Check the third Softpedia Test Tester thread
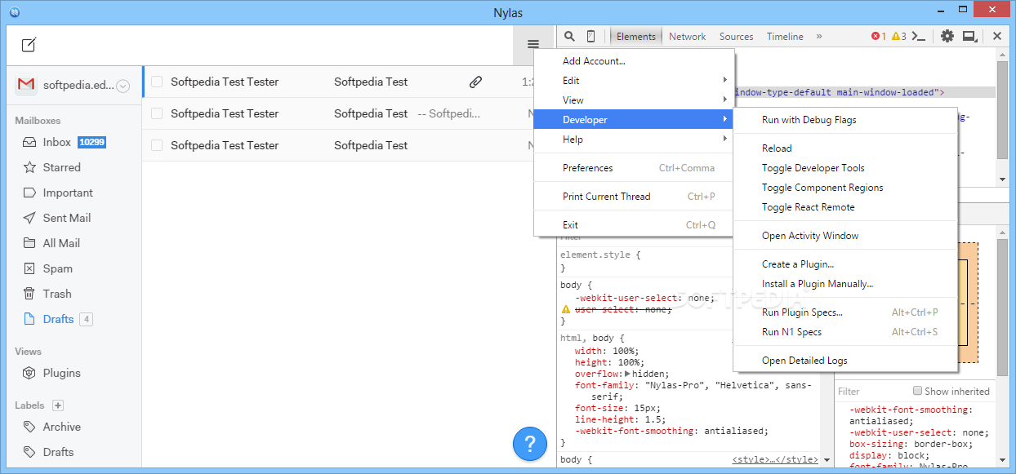 157,145
